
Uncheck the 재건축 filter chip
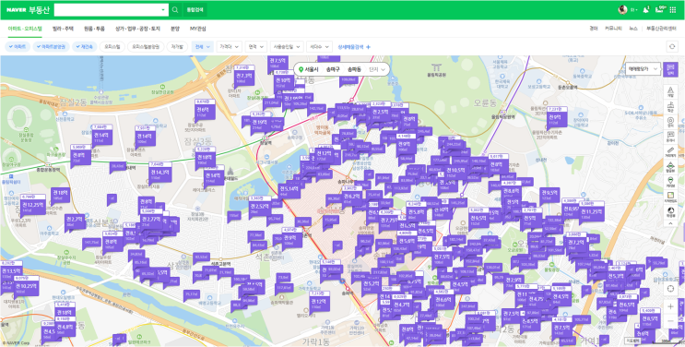click(85, 47)
